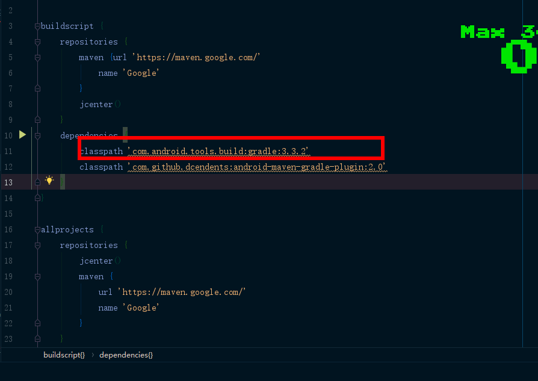Click the url keyword on line 20
The image size is (538, 381).
coord(105,292)
